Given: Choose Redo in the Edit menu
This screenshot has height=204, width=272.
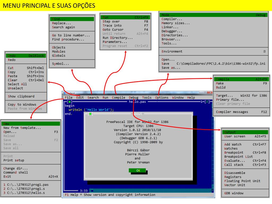Looking at the screenshot, I should (26, 60).
